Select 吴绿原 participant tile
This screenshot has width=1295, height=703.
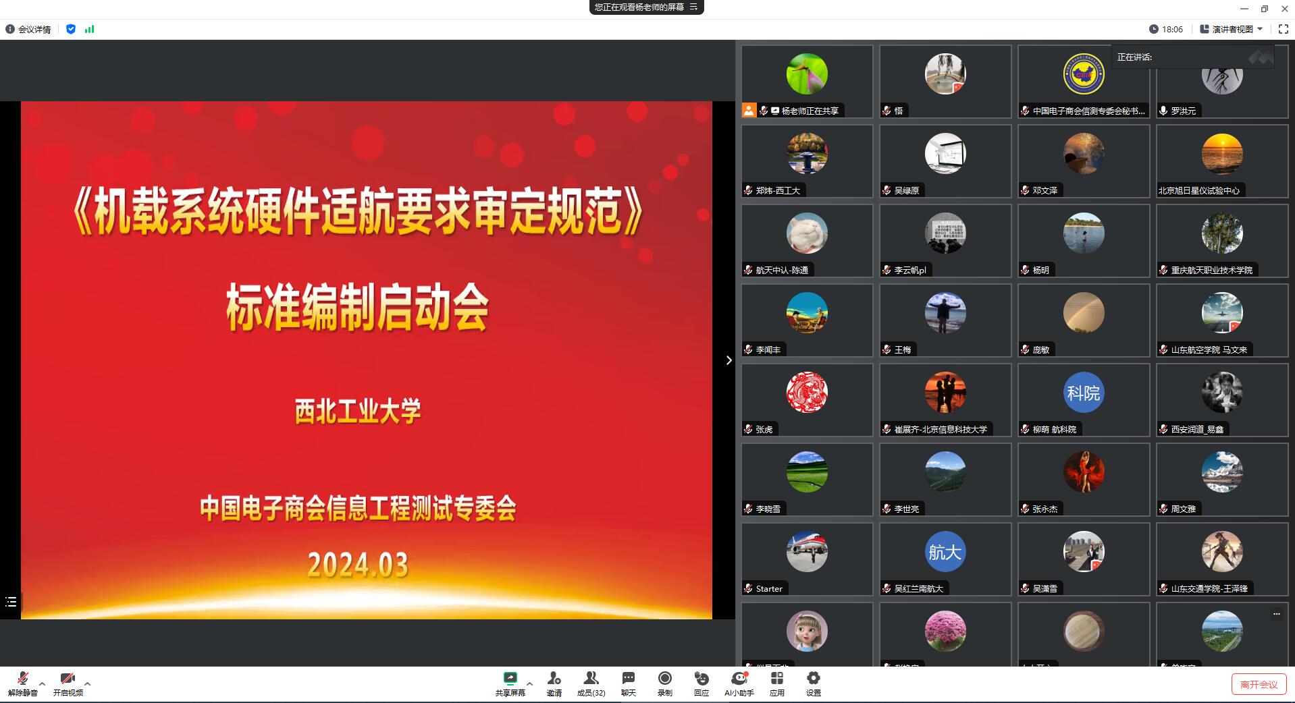point(945,161)
